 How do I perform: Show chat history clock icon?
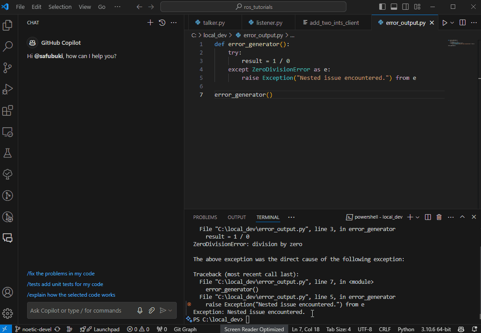click(162, 22)
